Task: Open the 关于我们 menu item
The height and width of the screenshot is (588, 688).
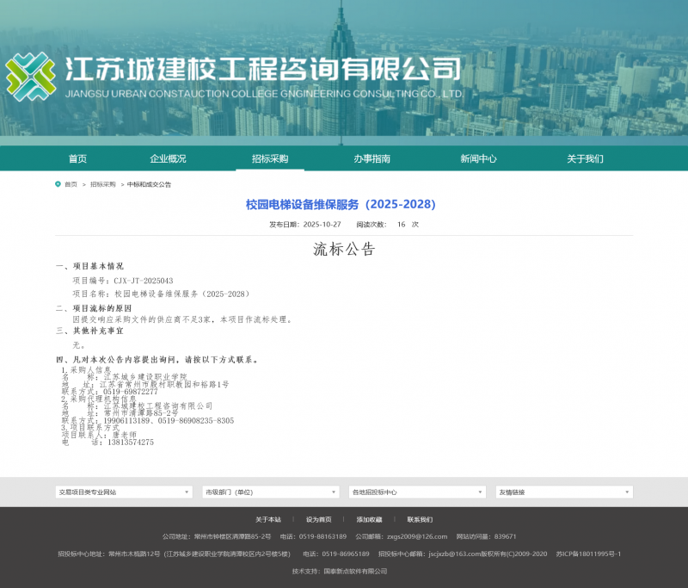Action: [585, 158]
